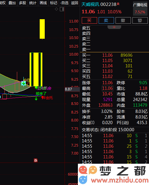Click the green down arrow below 熊来了
Image resolution: width=149 pixels, height=185 pixels.
pyautogui.click(x=36, y=99)
